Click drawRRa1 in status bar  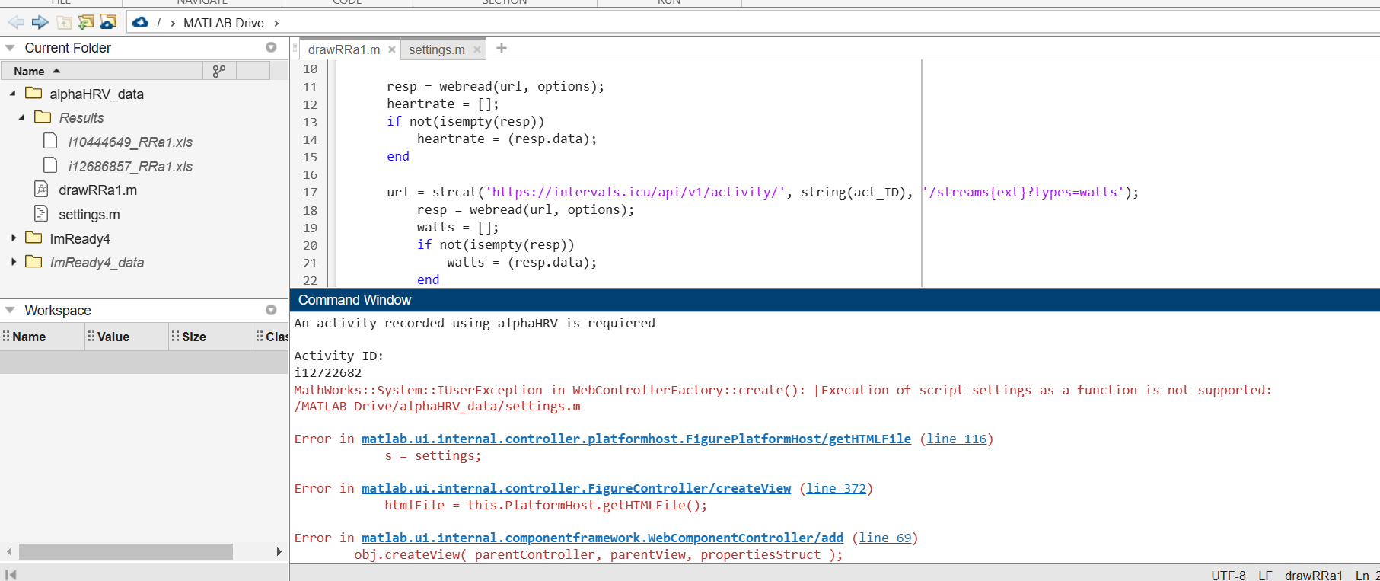pos(1314,575)
